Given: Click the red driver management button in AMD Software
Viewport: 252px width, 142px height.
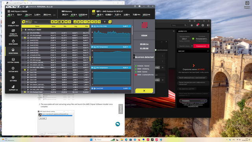Looking at the screenshot, I should click(201, 46).
